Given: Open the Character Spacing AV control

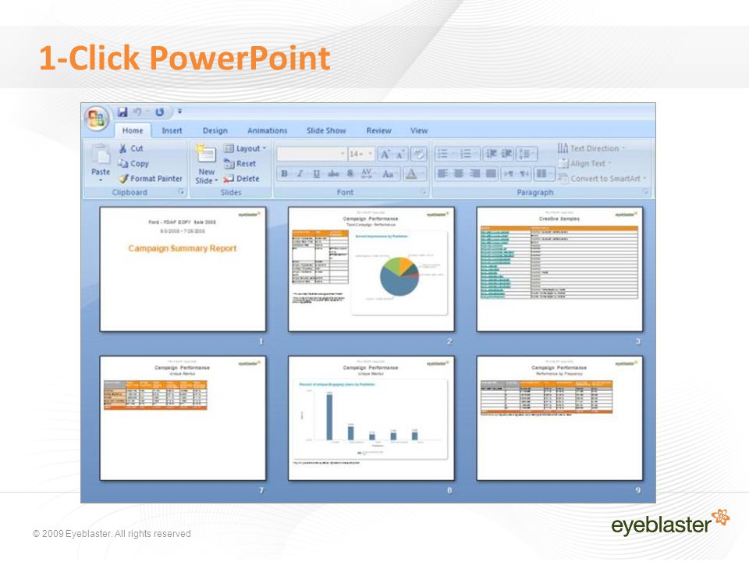Looking at the screenshot, I should pos(367,173).
